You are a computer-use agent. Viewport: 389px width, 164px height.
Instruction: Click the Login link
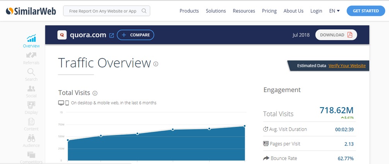tap(316, 11)
